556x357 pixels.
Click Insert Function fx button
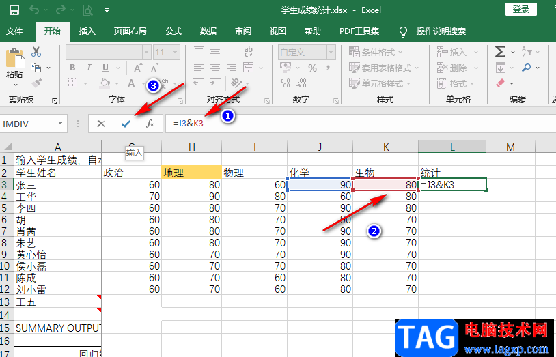[150, 124]
